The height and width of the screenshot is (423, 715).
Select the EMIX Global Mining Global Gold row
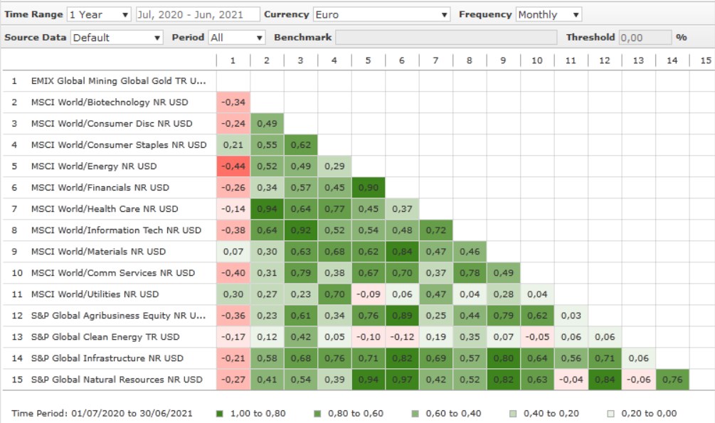(118, 81)
